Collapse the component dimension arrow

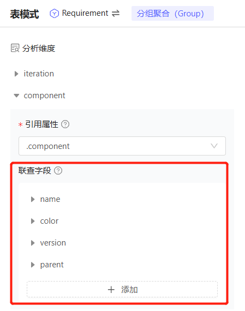click(x=16, y=95)
